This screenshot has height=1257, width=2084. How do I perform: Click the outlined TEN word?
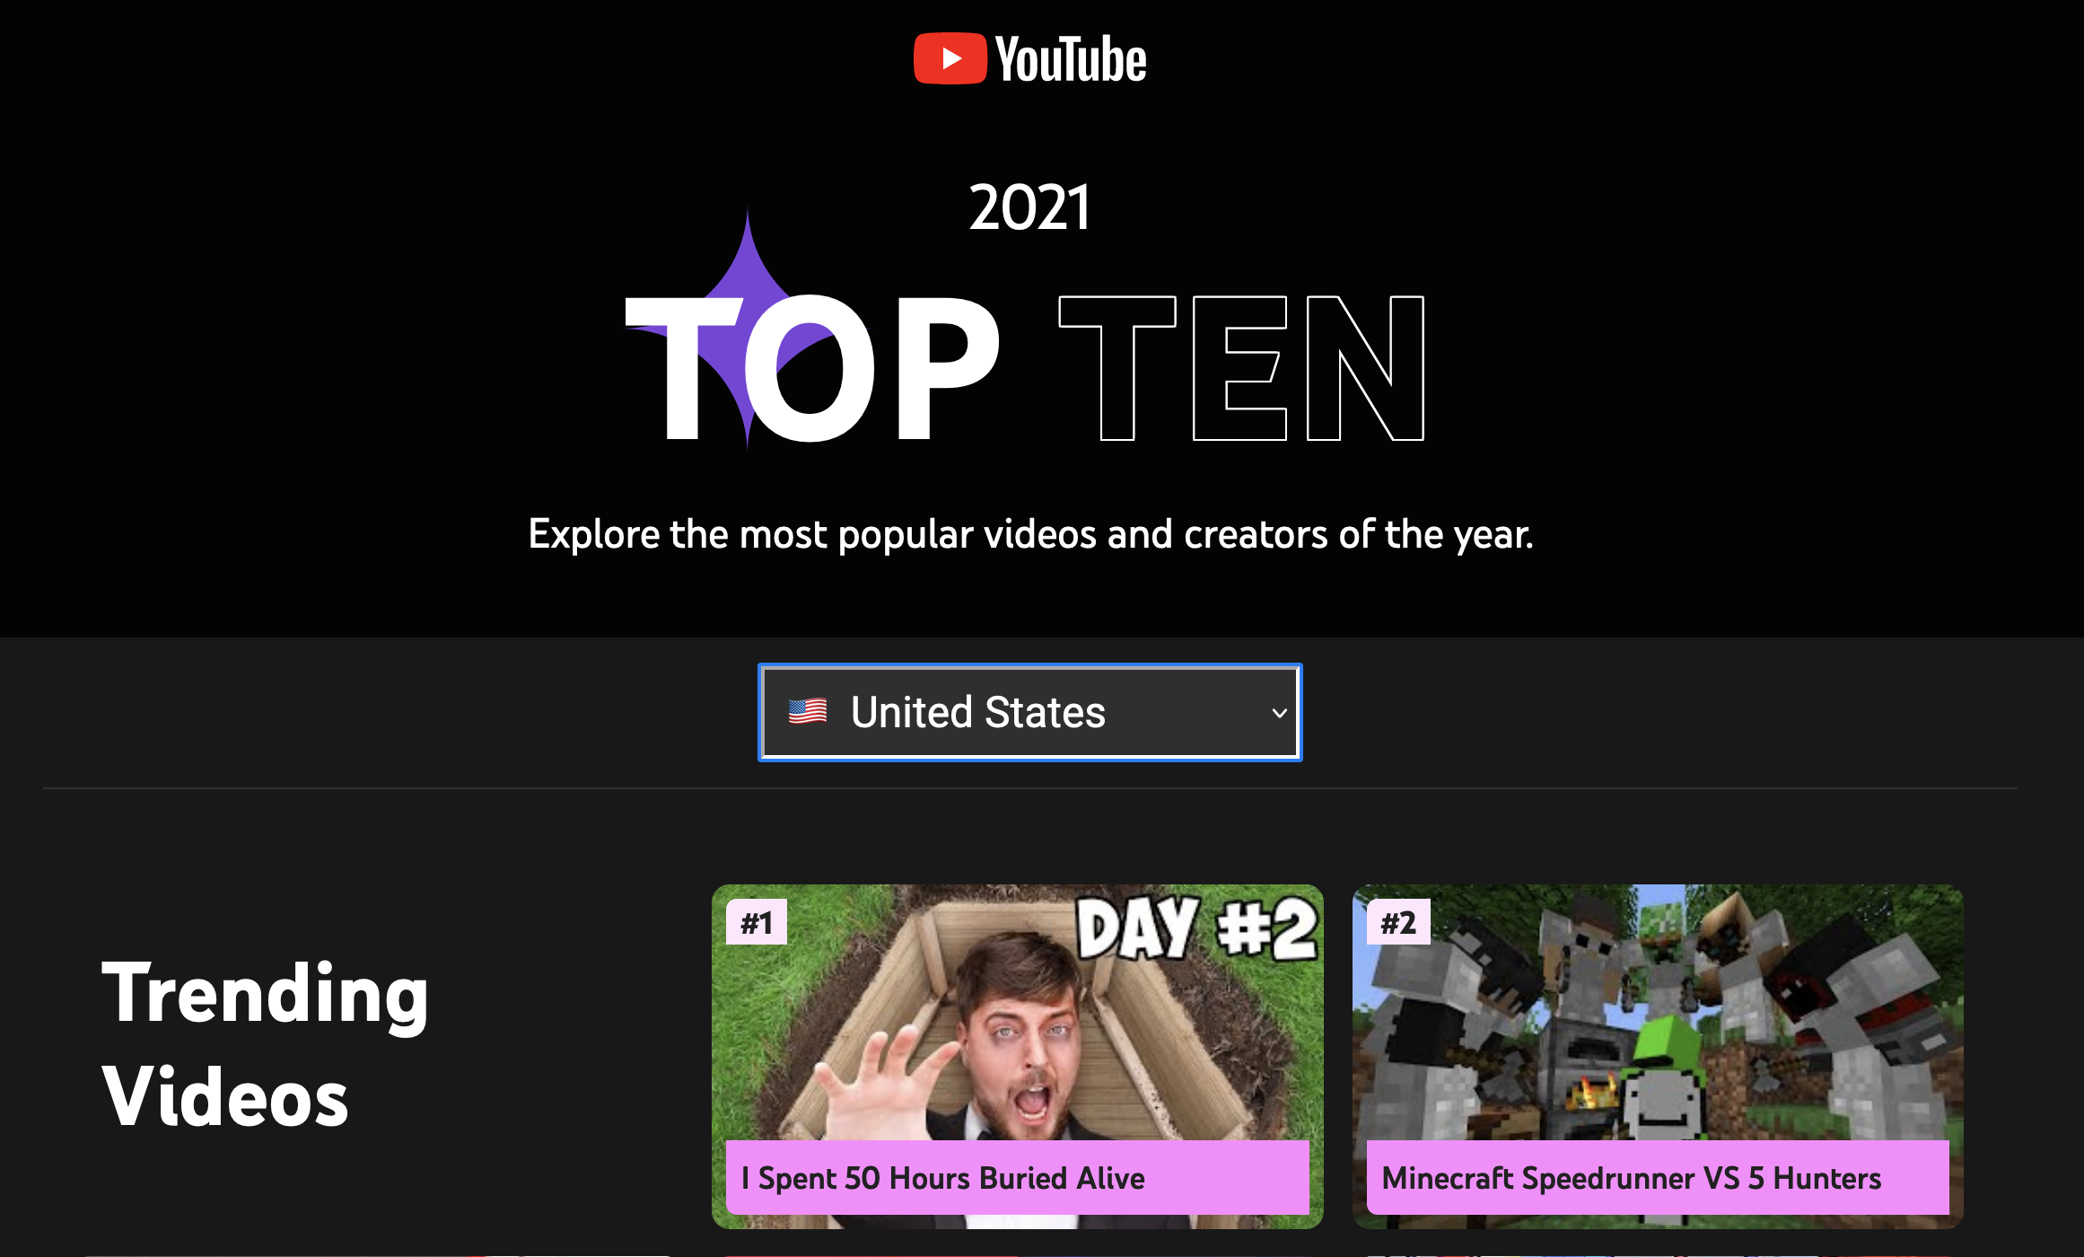[x=1242, y=368]
